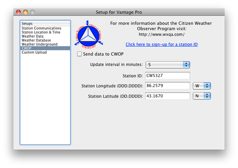Open the latitude N direction dropdown

tap(202, 96)
